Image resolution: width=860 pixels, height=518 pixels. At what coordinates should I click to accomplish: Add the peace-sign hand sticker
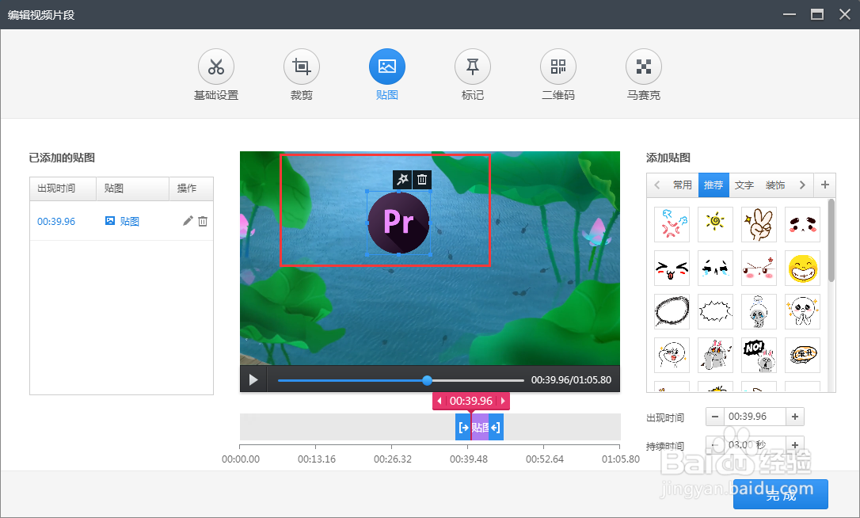pos(759,224)
